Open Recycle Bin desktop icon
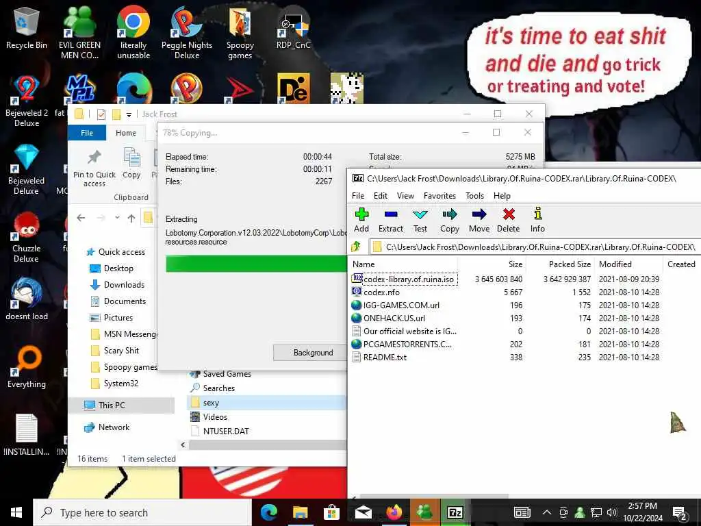Viewport: 701px width, 526px height. pyautogui.click(x=27, y=29)
